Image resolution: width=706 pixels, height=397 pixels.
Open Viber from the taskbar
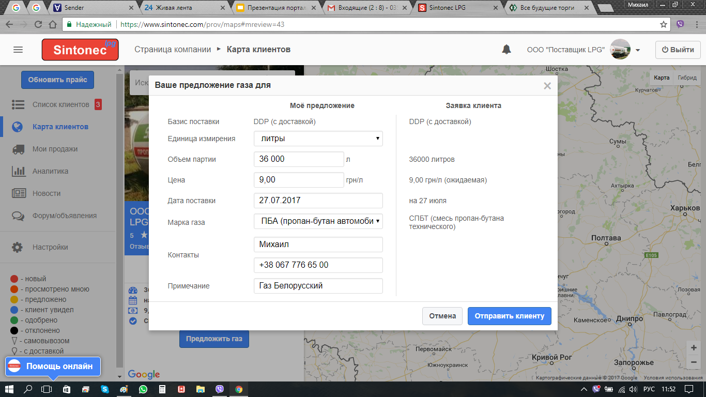(220, 389)
